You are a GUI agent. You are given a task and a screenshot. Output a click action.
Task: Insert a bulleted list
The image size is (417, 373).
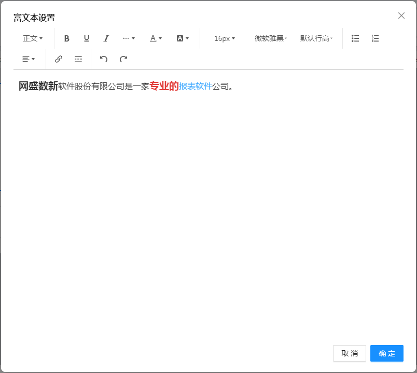point(355,38)
